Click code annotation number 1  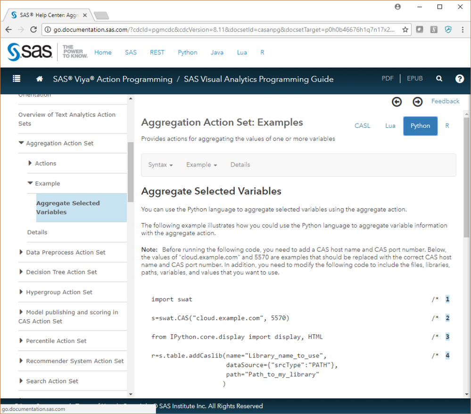coord(447,299)
